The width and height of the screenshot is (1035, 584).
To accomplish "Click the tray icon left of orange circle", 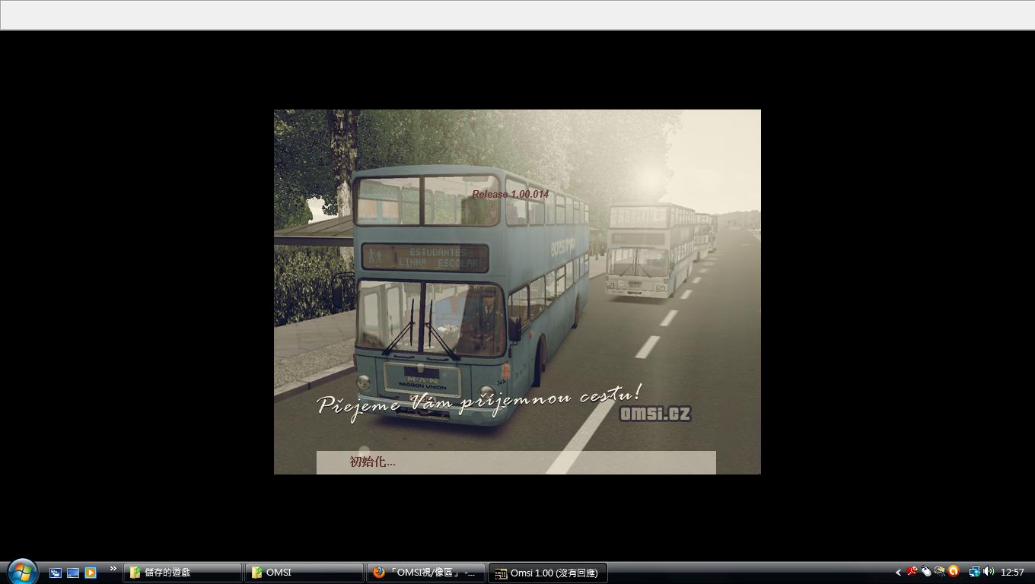I will 939,572.
